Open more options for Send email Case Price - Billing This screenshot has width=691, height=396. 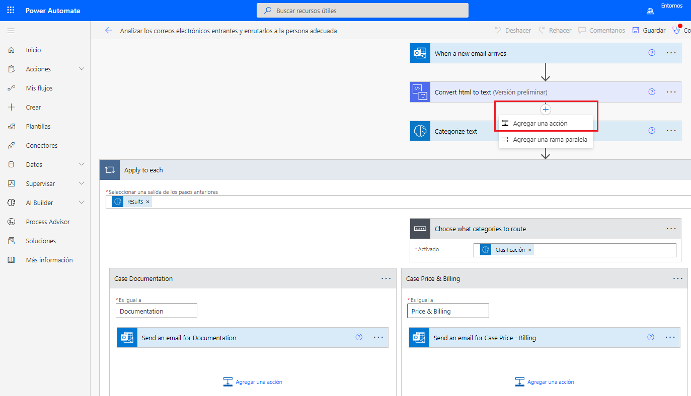670,337
